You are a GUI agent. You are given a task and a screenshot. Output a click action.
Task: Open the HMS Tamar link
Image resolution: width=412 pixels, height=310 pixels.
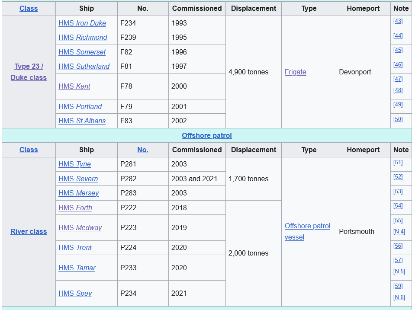(77, 268)
